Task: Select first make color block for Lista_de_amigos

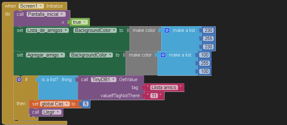Action: (145, 39)
